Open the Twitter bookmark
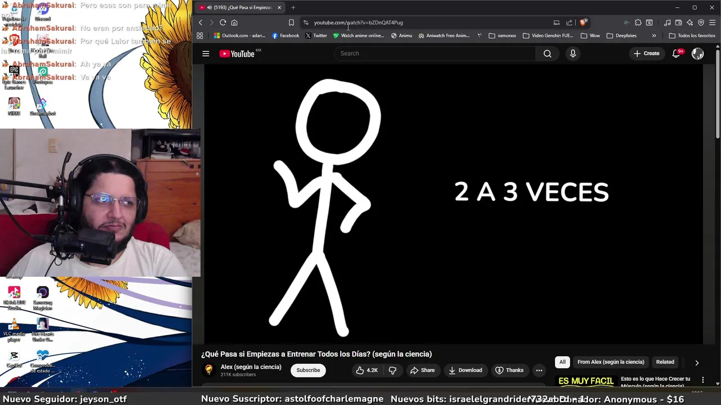The width and height of the screenshot is (721, 405). coord(316,35)
